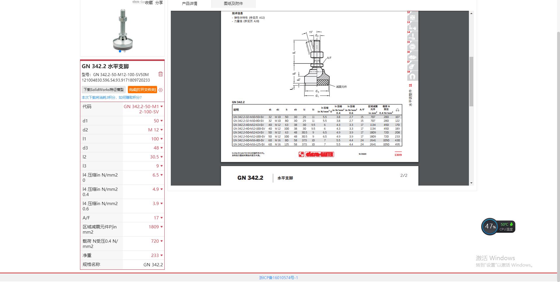
Task: Click the GN 342.2 水平支脚 title
Action: point(105,66)
